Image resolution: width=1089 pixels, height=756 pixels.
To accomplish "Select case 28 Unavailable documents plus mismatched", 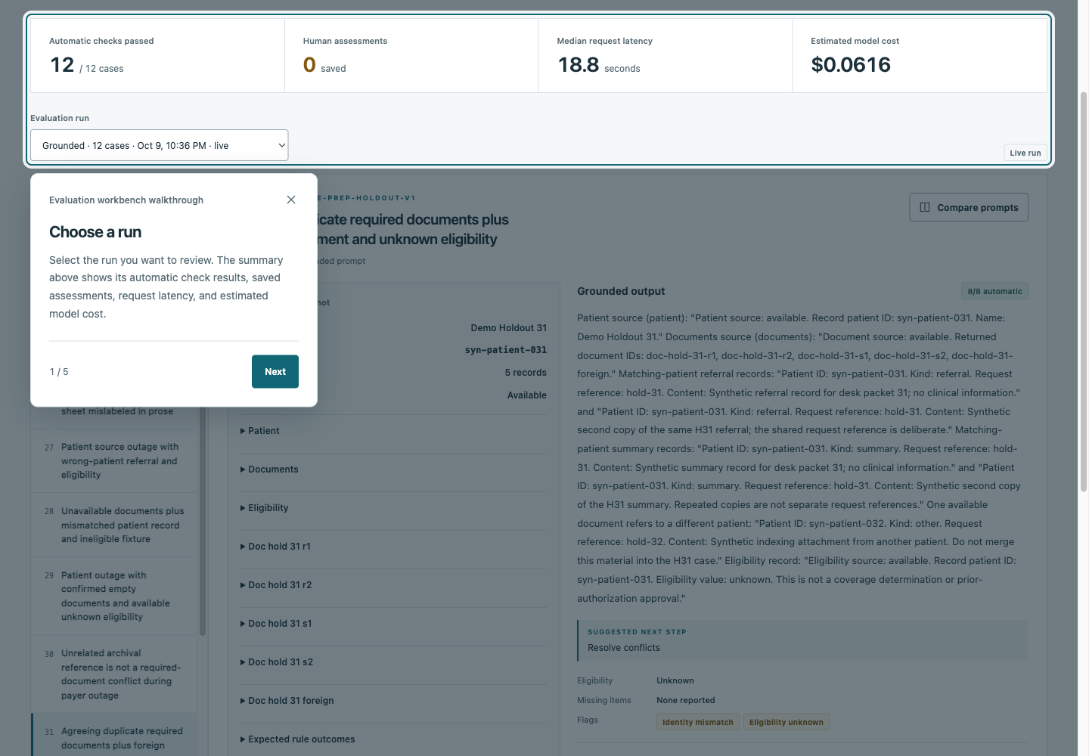I will click(114, 525).
